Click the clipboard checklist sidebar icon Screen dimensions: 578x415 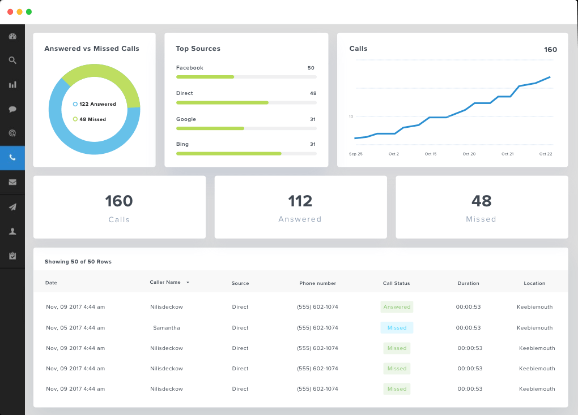click(12, 256)
